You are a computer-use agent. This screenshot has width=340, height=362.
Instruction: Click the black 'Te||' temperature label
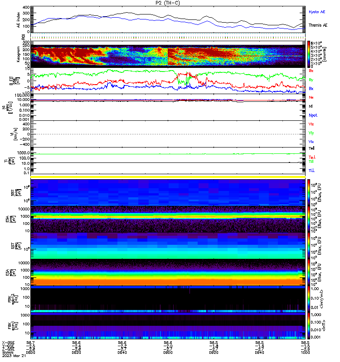pos(311,148)
